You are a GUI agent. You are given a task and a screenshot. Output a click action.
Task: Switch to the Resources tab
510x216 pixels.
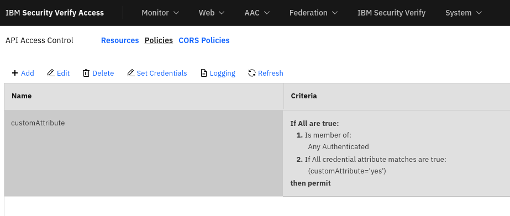[x=120, y=40]
